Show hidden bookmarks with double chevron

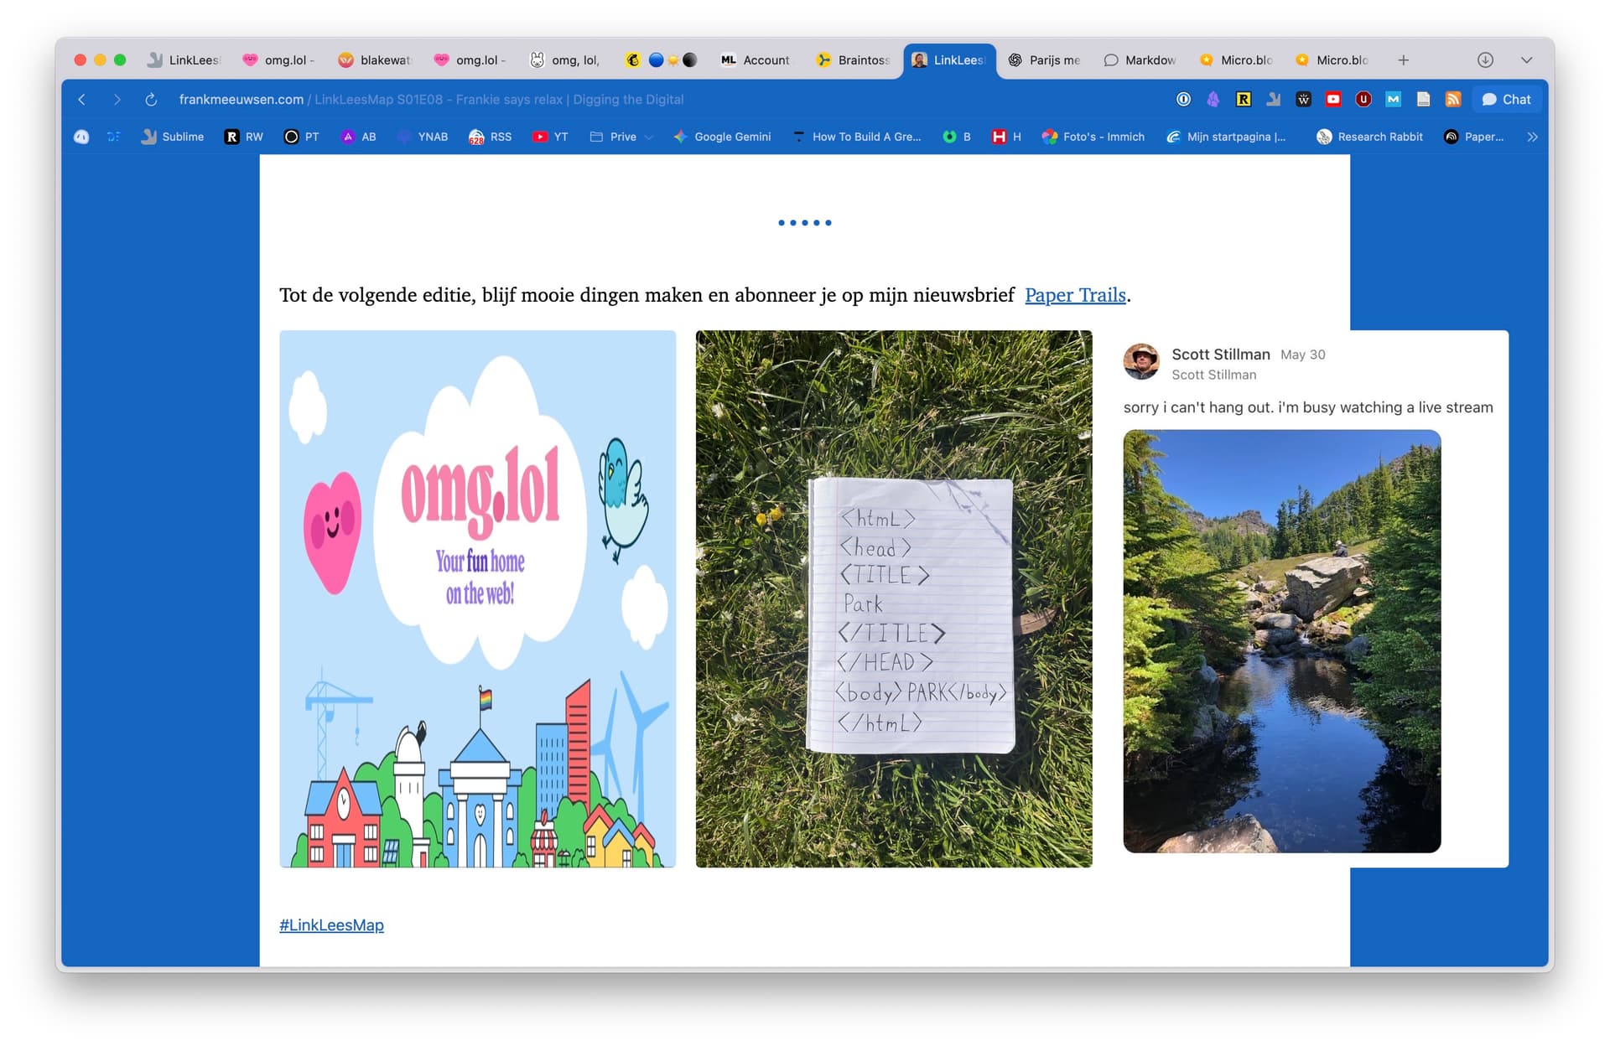[x=1532, y=137]
